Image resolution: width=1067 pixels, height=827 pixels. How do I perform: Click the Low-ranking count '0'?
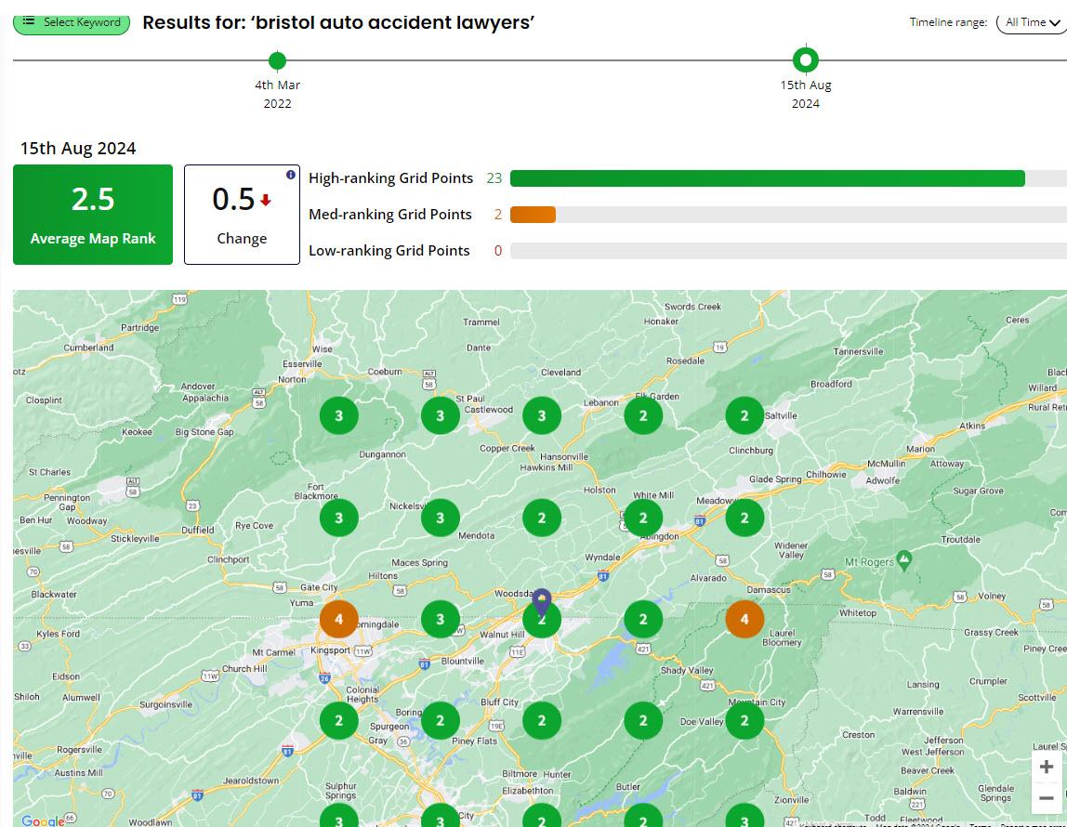click(498, 250)
